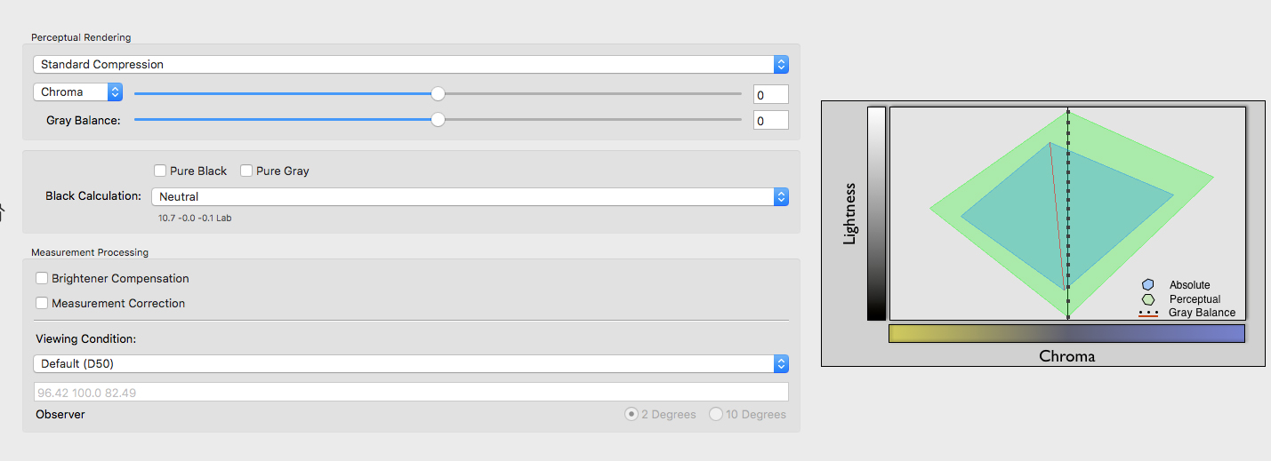
Task: Click the Gray Balance value input field
Action: pyautogui.click(x=771, y=120)
